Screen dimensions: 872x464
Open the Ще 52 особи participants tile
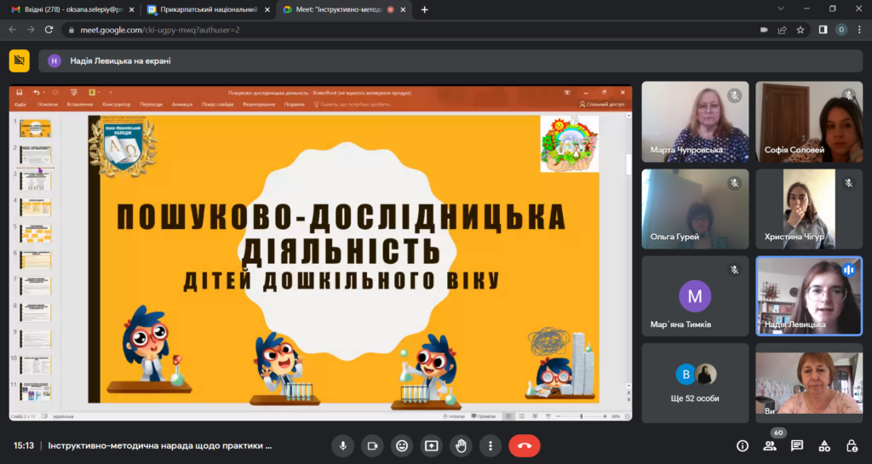[x=696, y=383]
